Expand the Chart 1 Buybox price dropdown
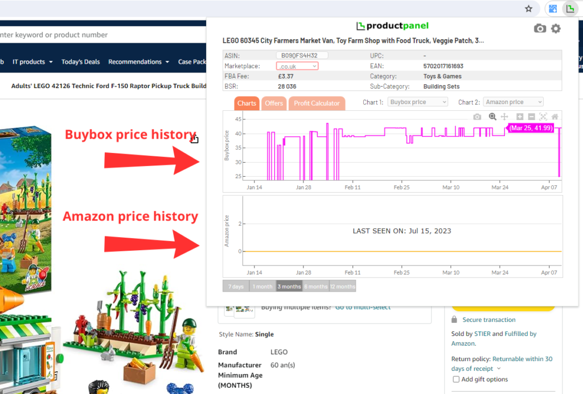This screenshot has height=394, width=583. [418, 102]
